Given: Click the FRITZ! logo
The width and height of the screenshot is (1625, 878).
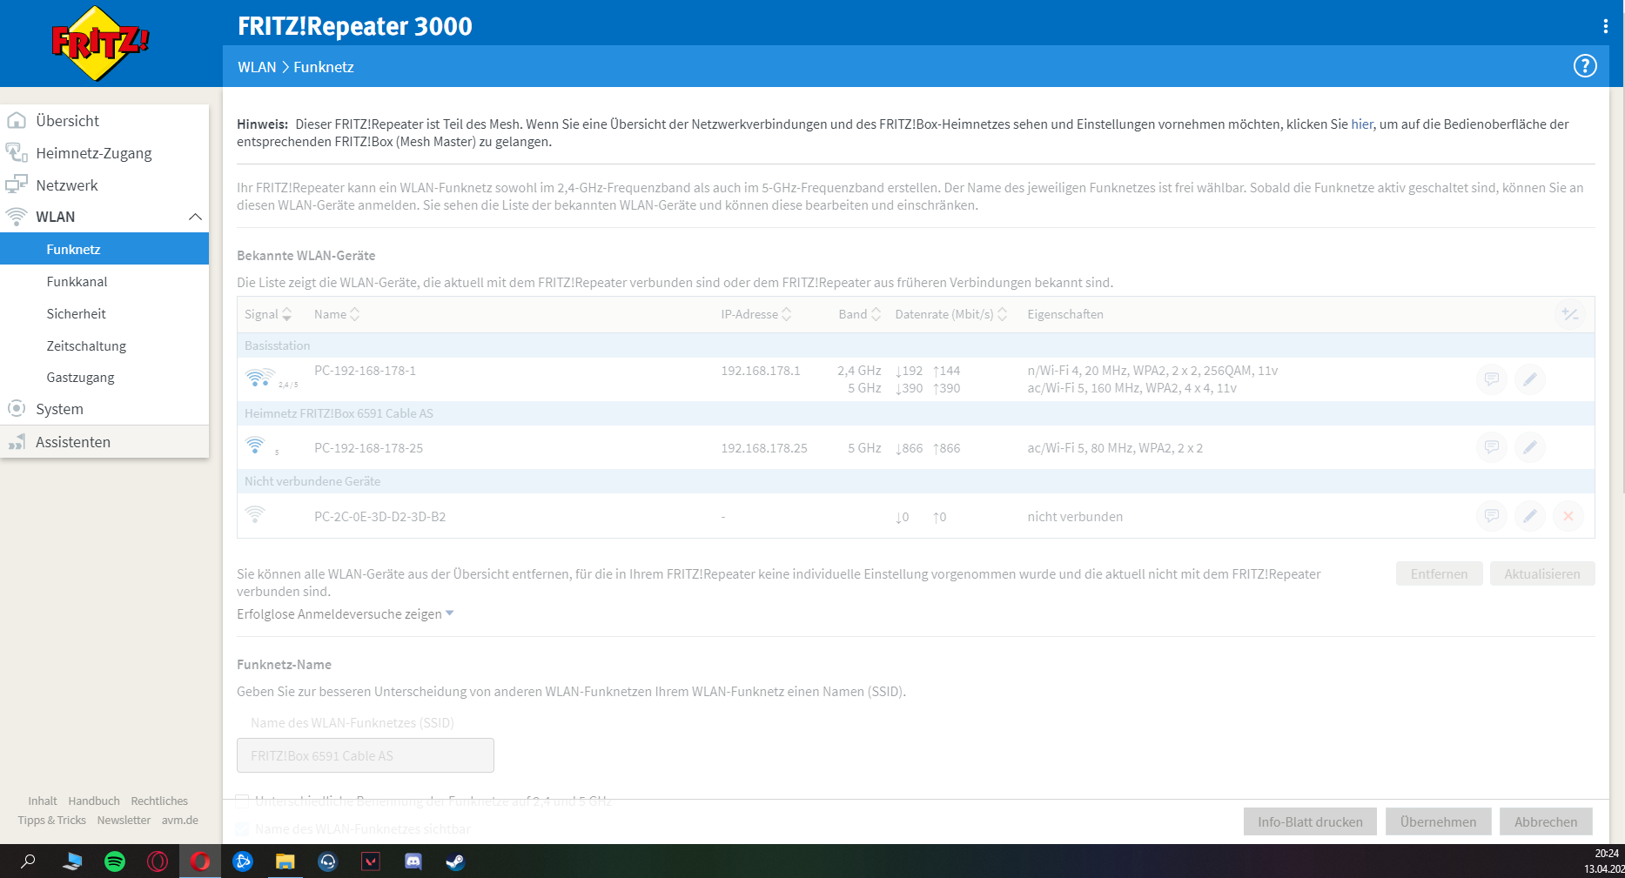Looking at the screenshot, I should (x=100, y=44).
